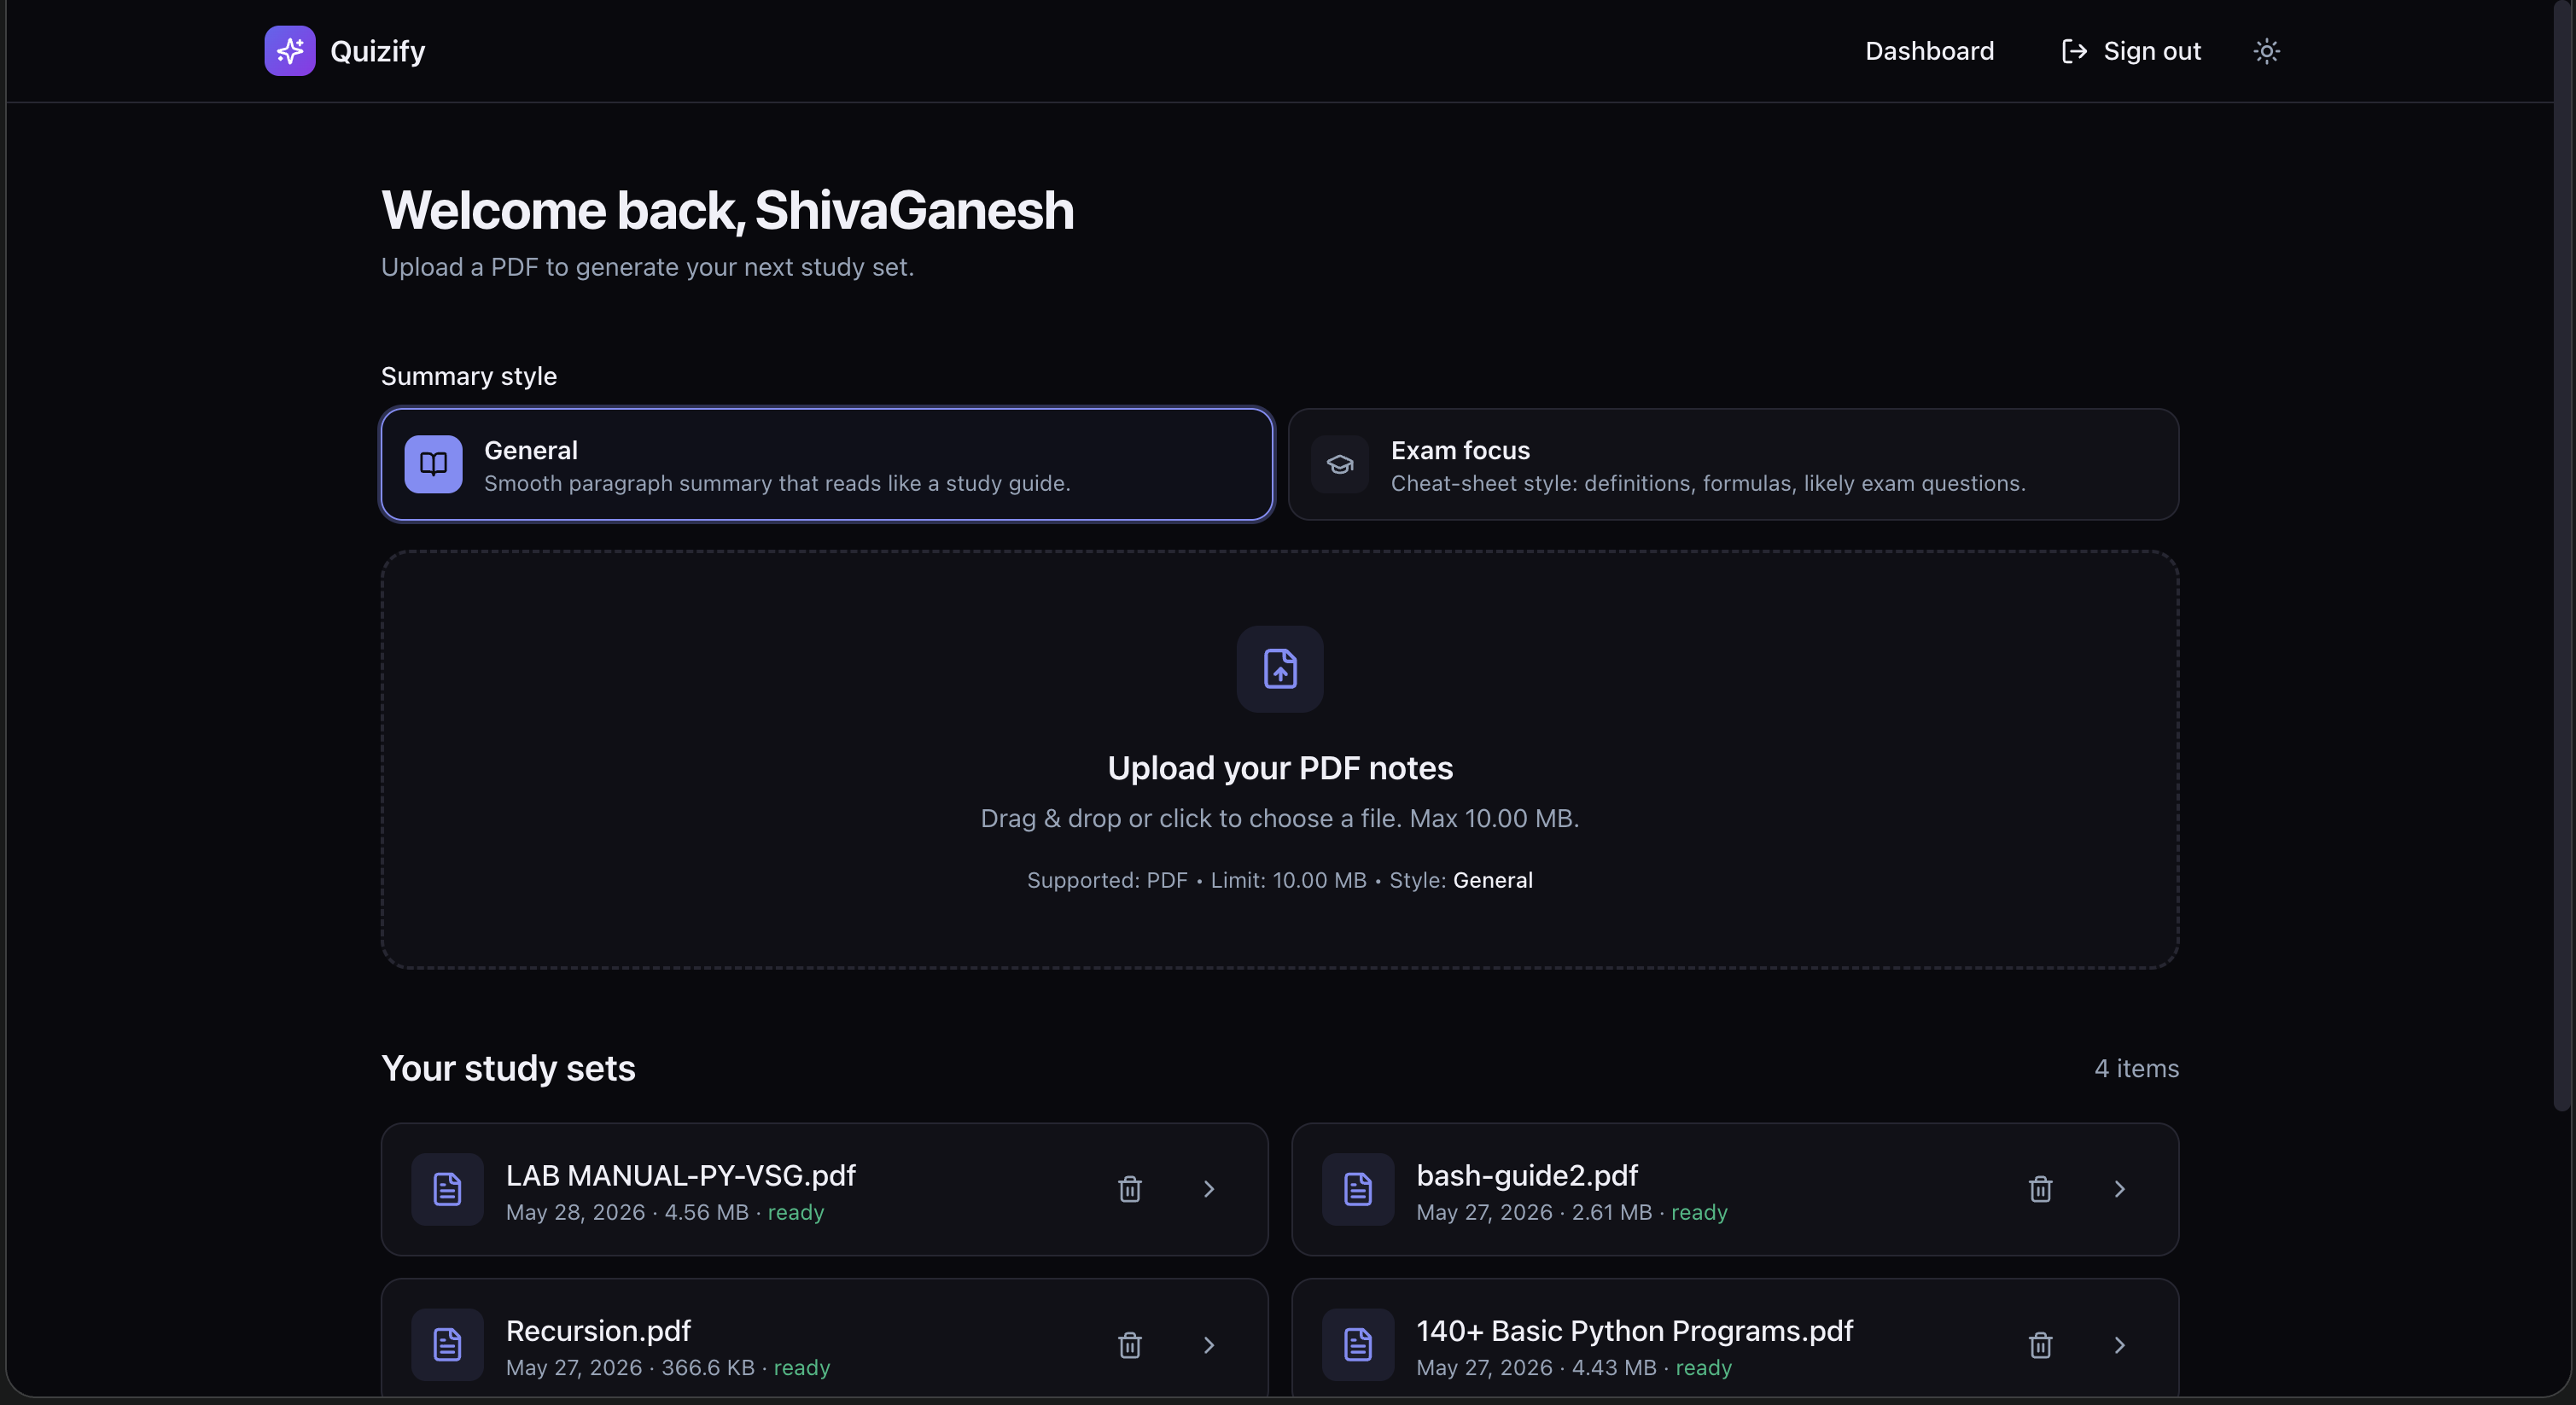Image resolution: width=2576 pixels, height=1405 pixels.
Task: Toggle the light/dark theme sun icon
Action: click(x=2266, y=51)
